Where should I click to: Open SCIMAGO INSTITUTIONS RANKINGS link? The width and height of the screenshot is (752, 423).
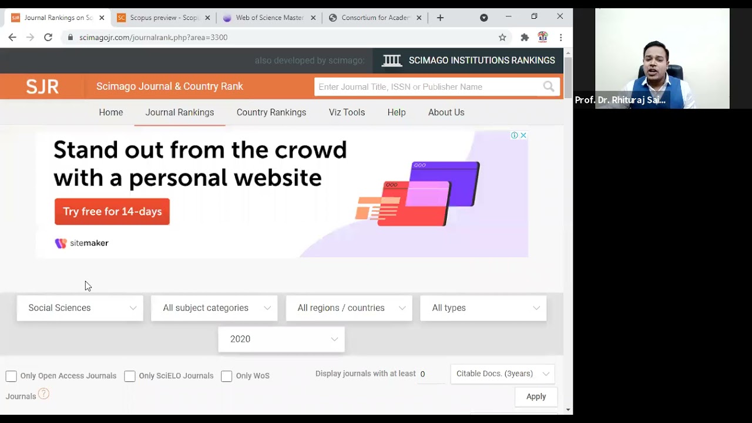click(482, 60)
